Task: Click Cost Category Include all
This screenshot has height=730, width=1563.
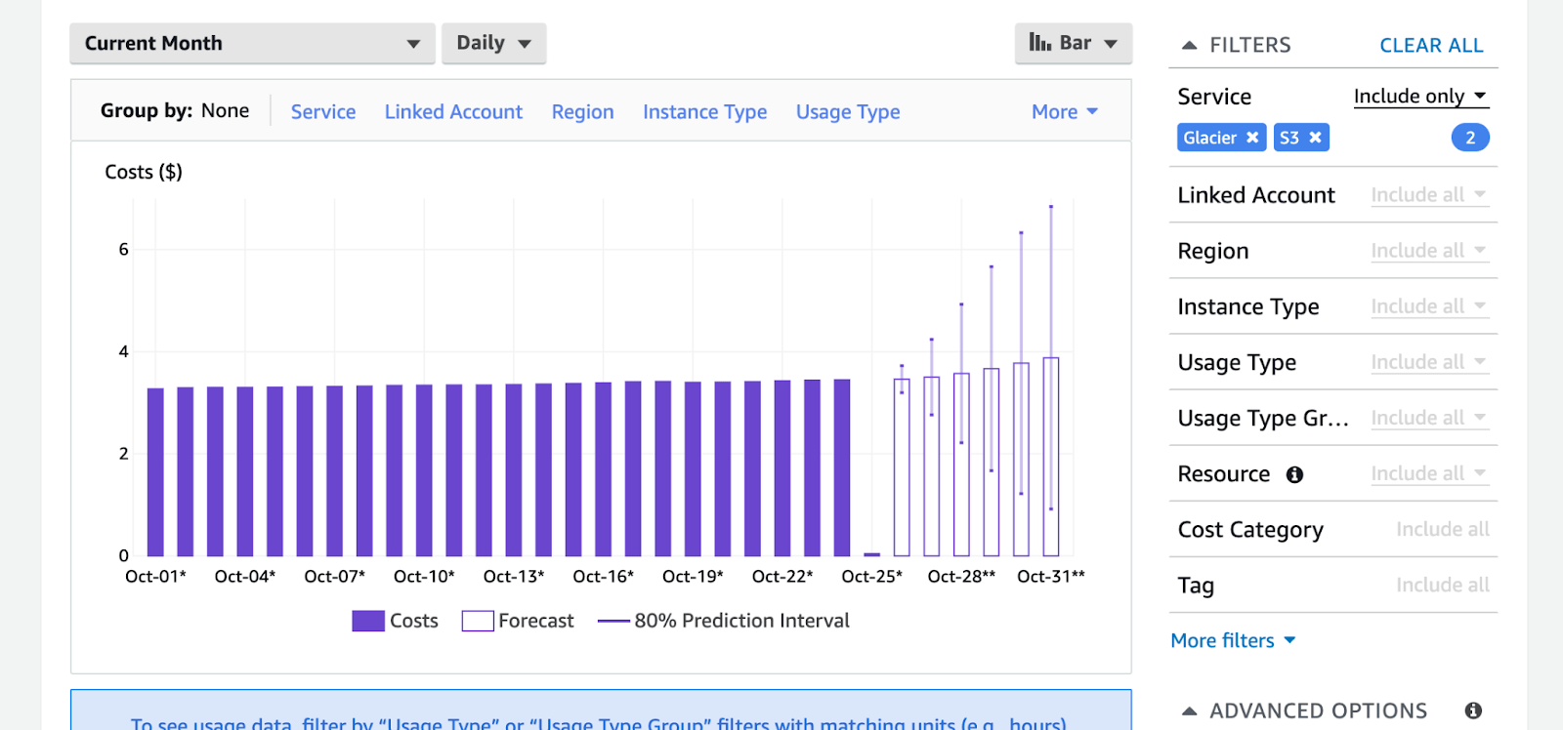Action: click(x=1443, y=529)
